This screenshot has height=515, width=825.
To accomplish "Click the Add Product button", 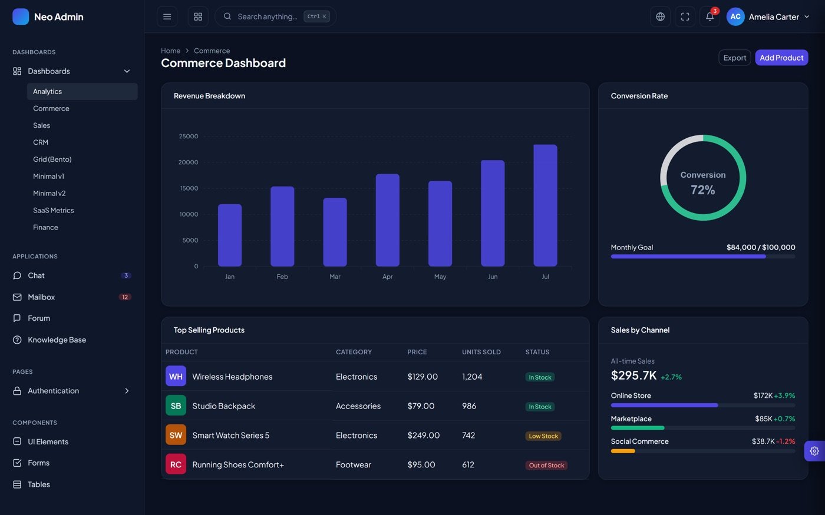I will [781, 58].
